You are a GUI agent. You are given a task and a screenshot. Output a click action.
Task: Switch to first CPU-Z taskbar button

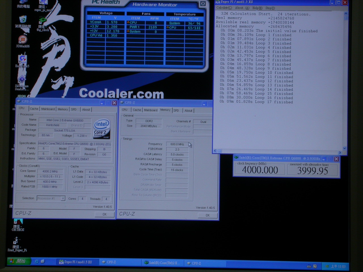point(120,262)
